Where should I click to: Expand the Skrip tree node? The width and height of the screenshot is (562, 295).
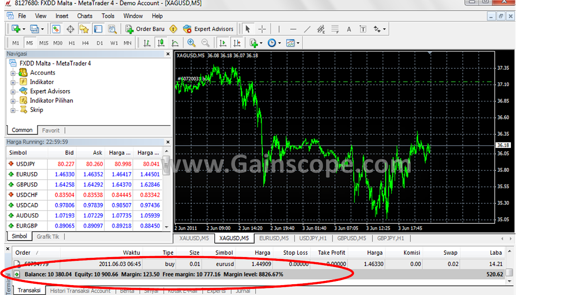13,111
